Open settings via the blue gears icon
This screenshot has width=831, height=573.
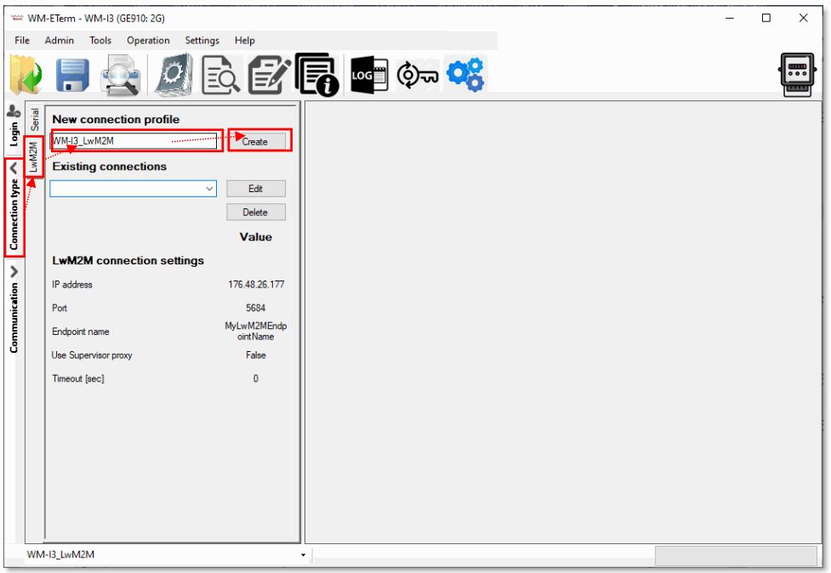464,74
